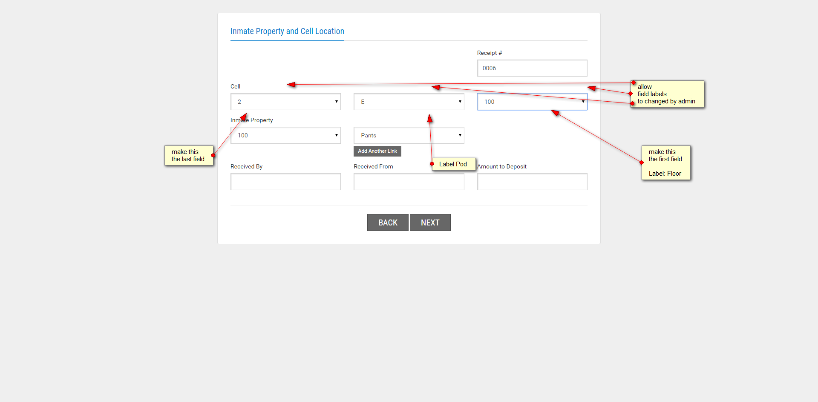Expand the Pants dropdown
The height and width of the screenshot is (402, 818).
click(409, 135)
